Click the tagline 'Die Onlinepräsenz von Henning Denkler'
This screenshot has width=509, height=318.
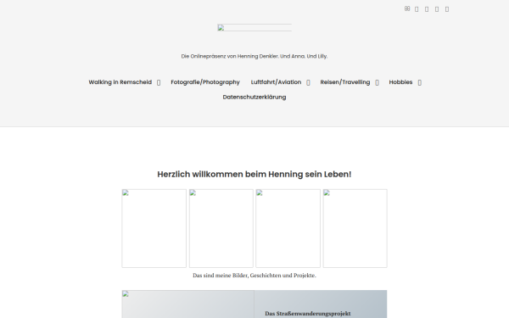point(230,56)
